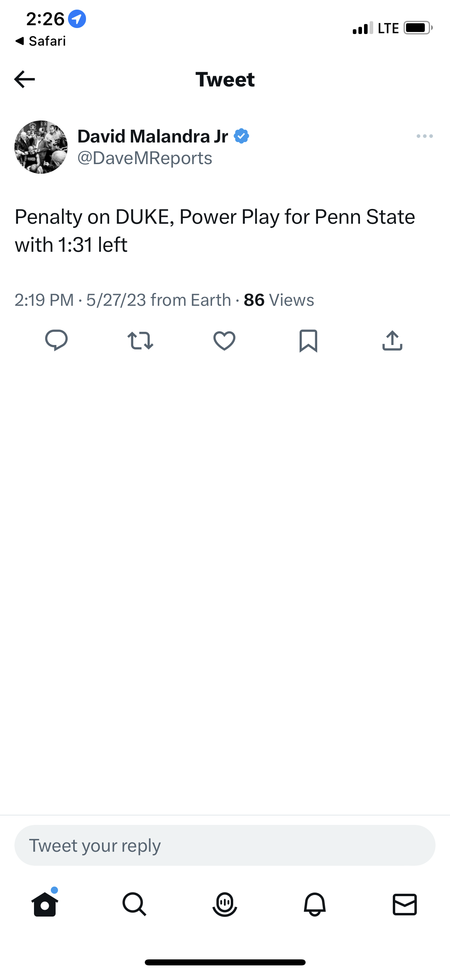The width and height of the screenshot is (450, 975).
Task: Bookmark this tweet
Action: click(308, 341)
